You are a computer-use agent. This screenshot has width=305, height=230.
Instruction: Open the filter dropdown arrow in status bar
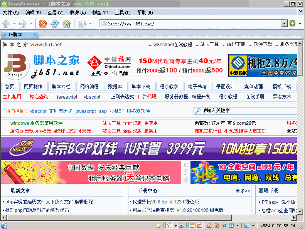176,225
